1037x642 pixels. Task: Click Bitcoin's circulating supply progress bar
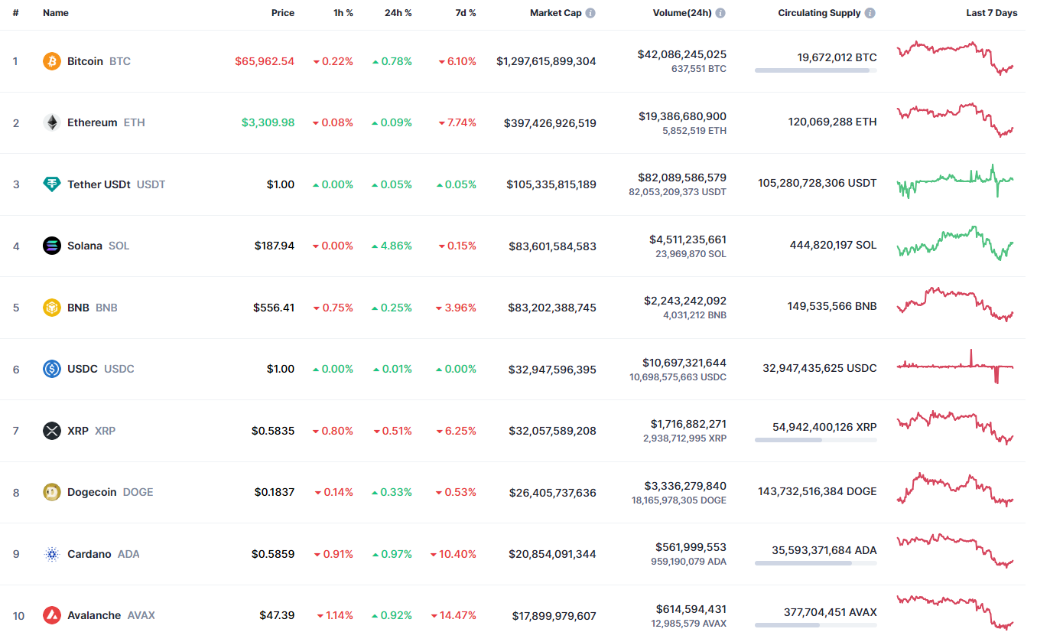click(816, 70)
